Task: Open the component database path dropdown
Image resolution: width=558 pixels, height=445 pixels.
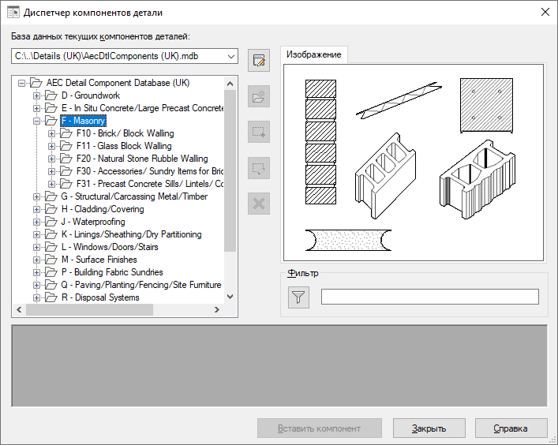Action: pyautogui.click(x=231, y=56)
